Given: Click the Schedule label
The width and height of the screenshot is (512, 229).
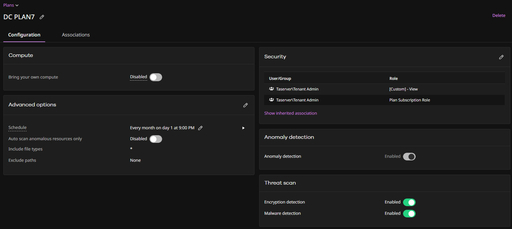Looking at the screenshot, I should 17,128.
